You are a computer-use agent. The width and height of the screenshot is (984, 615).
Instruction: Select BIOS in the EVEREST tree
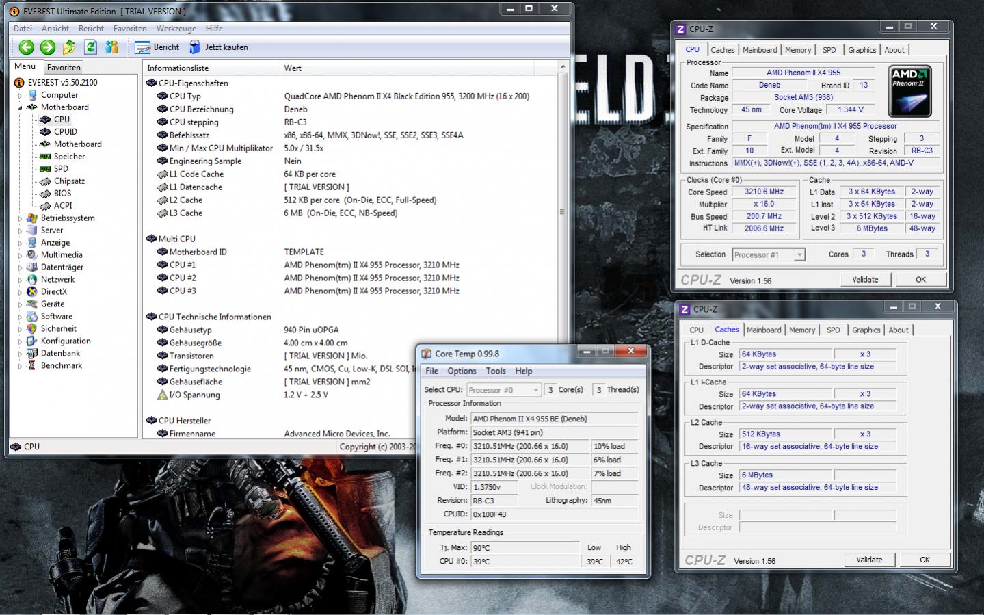62,193
